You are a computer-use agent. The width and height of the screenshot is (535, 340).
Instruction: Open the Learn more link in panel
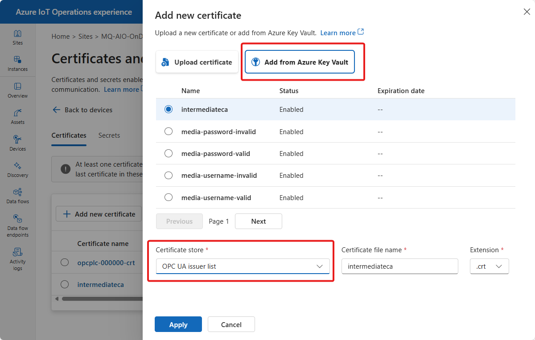(338, 33)
